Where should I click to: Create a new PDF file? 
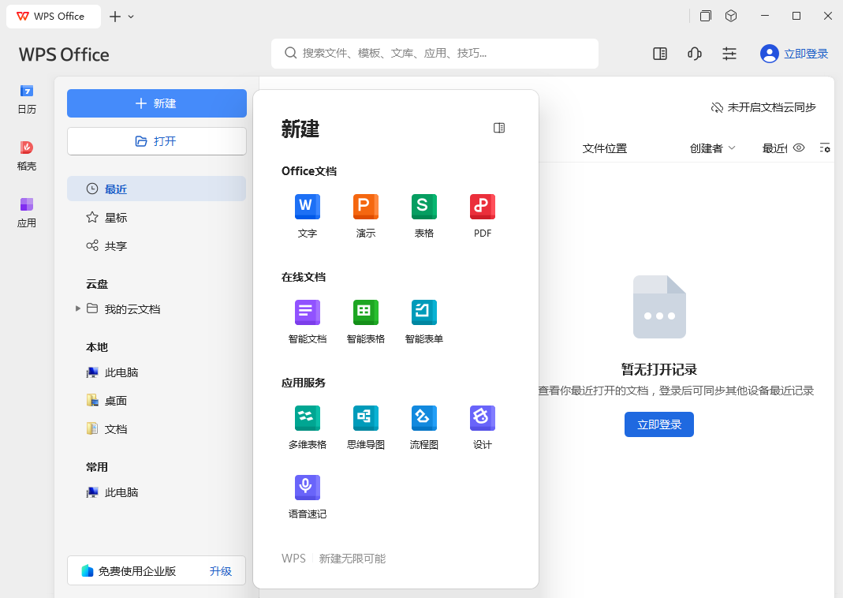(482, 207)
